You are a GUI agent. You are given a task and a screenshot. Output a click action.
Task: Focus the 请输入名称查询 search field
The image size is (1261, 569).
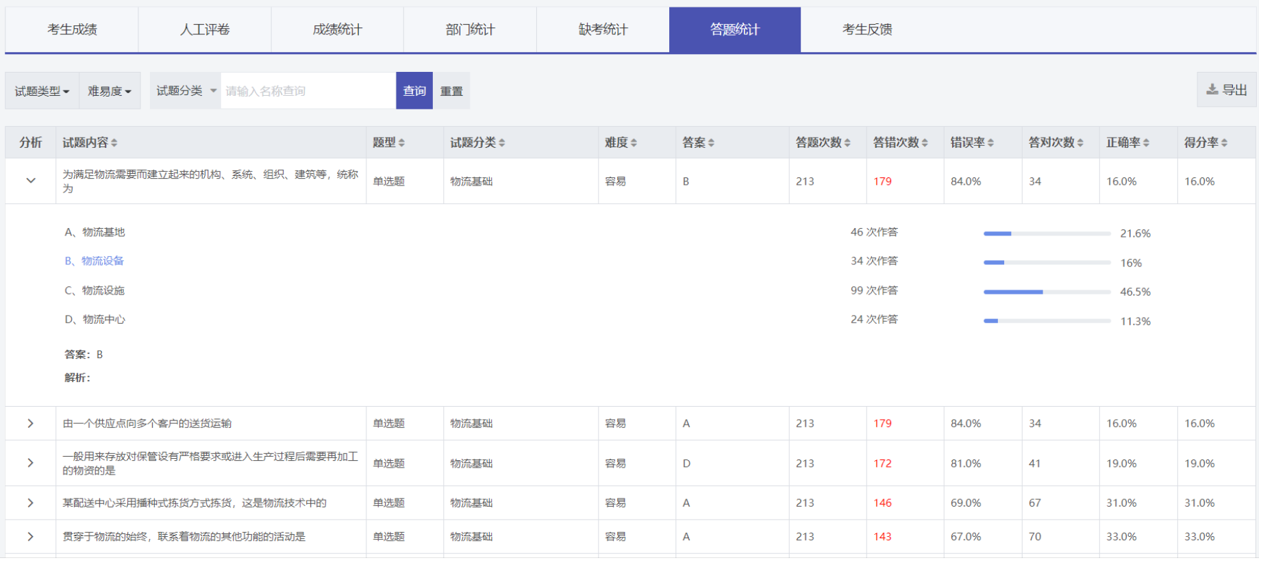point(308,90)
